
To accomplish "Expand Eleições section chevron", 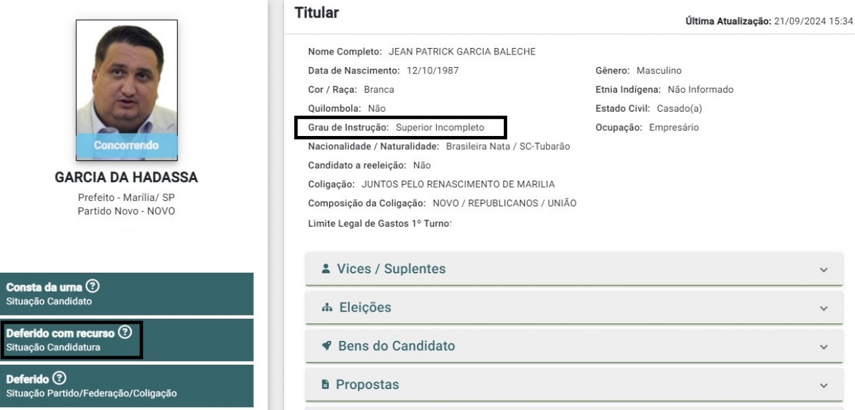I will 824,307.
